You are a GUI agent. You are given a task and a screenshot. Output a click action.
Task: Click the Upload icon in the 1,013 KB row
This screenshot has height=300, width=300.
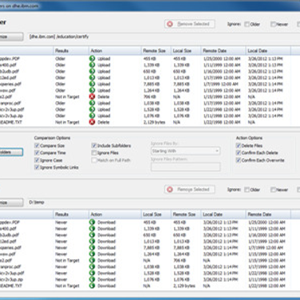tap(92, 77)
